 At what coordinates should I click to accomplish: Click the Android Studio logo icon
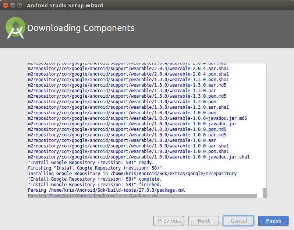(x=15, y=28)
